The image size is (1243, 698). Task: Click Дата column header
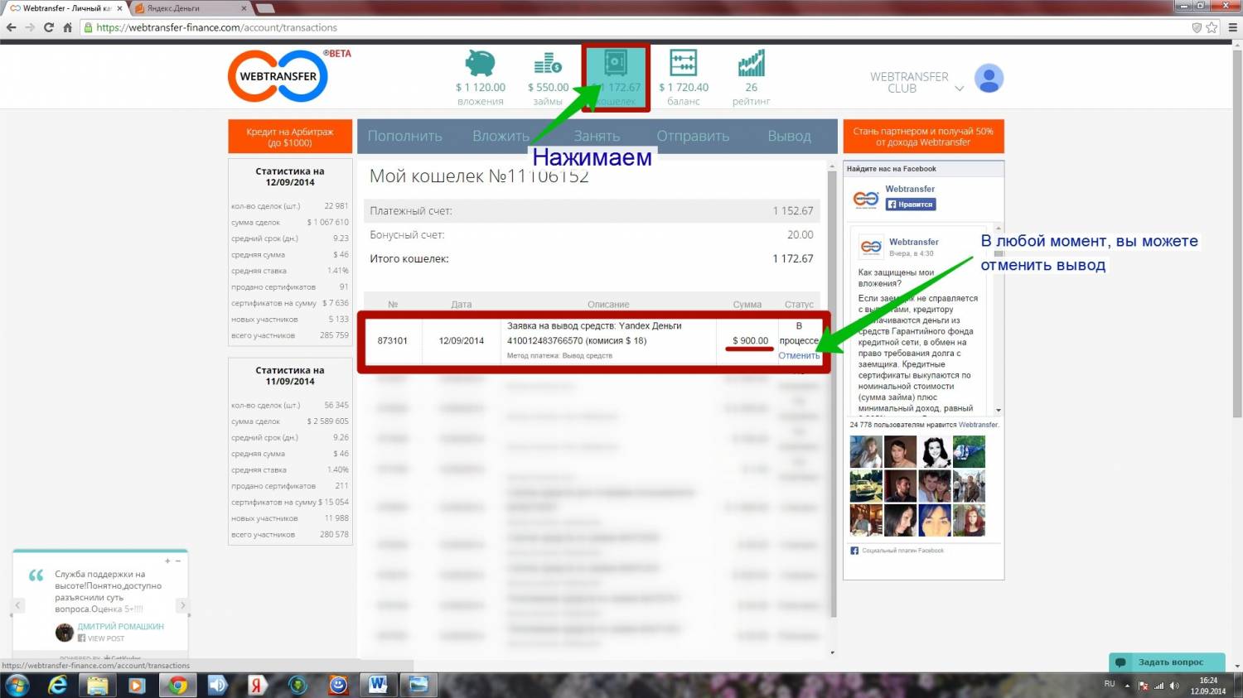coord(462,305)
